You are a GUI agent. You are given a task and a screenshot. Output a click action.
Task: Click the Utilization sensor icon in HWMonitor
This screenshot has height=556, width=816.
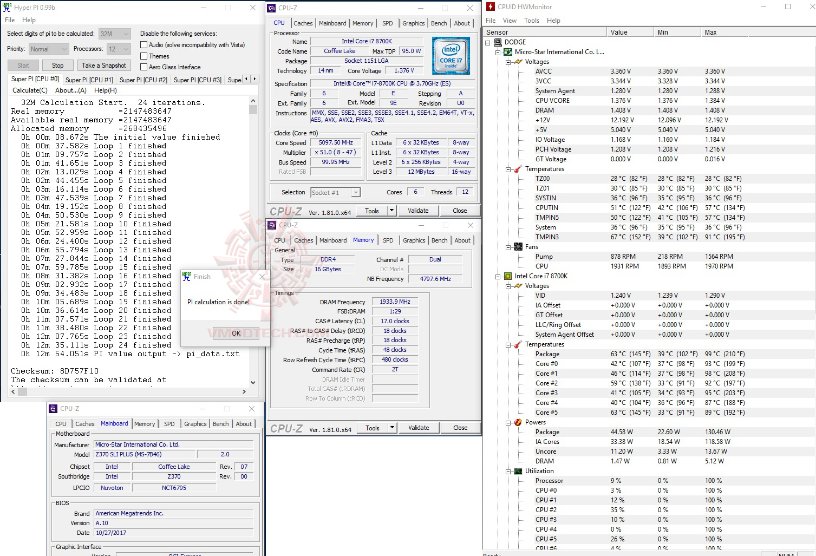pos(518,470)
